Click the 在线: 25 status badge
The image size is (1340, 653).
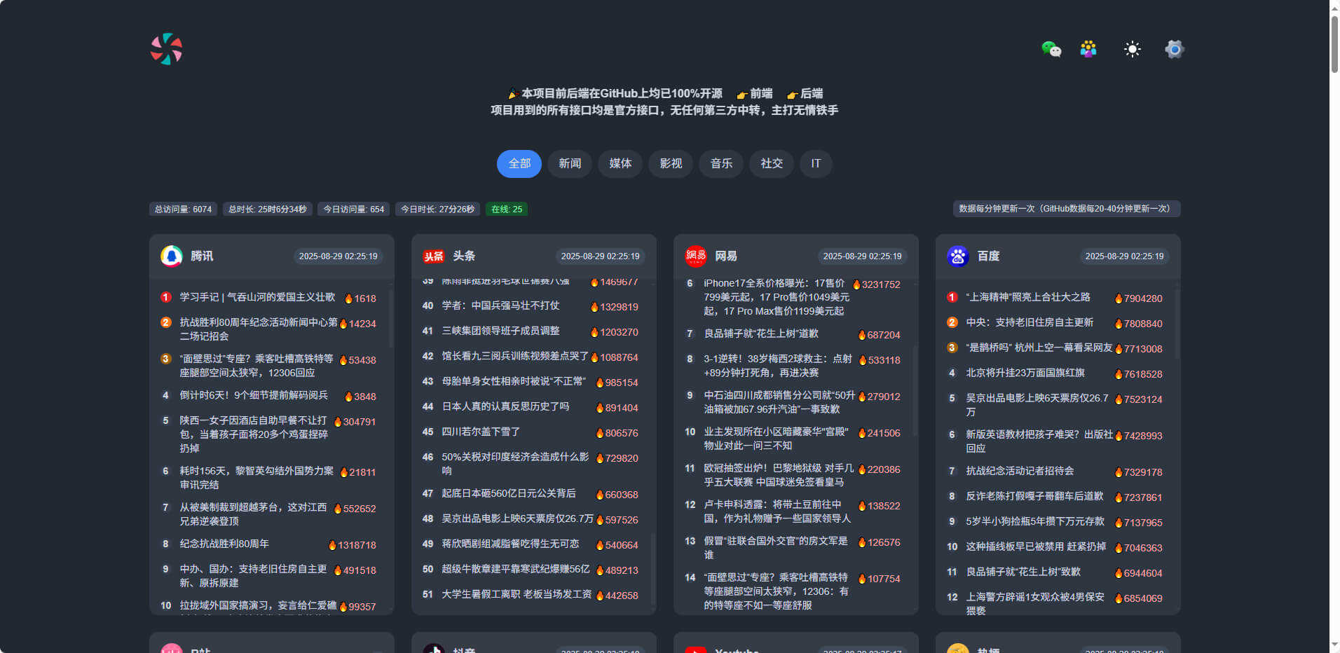click(506, 209)
